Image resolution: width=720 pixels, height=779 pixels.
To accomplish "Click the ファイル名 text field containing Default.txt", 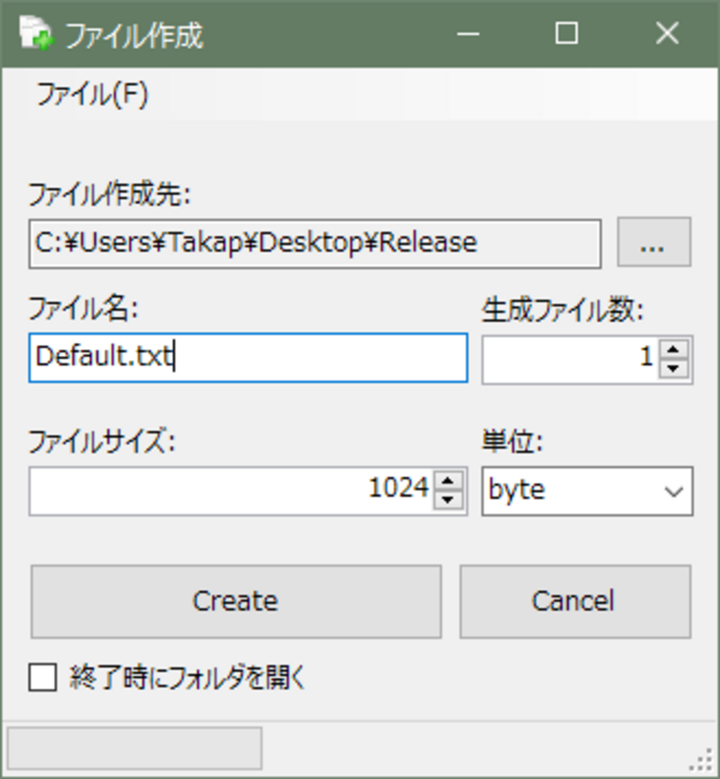I will [248, 357].
